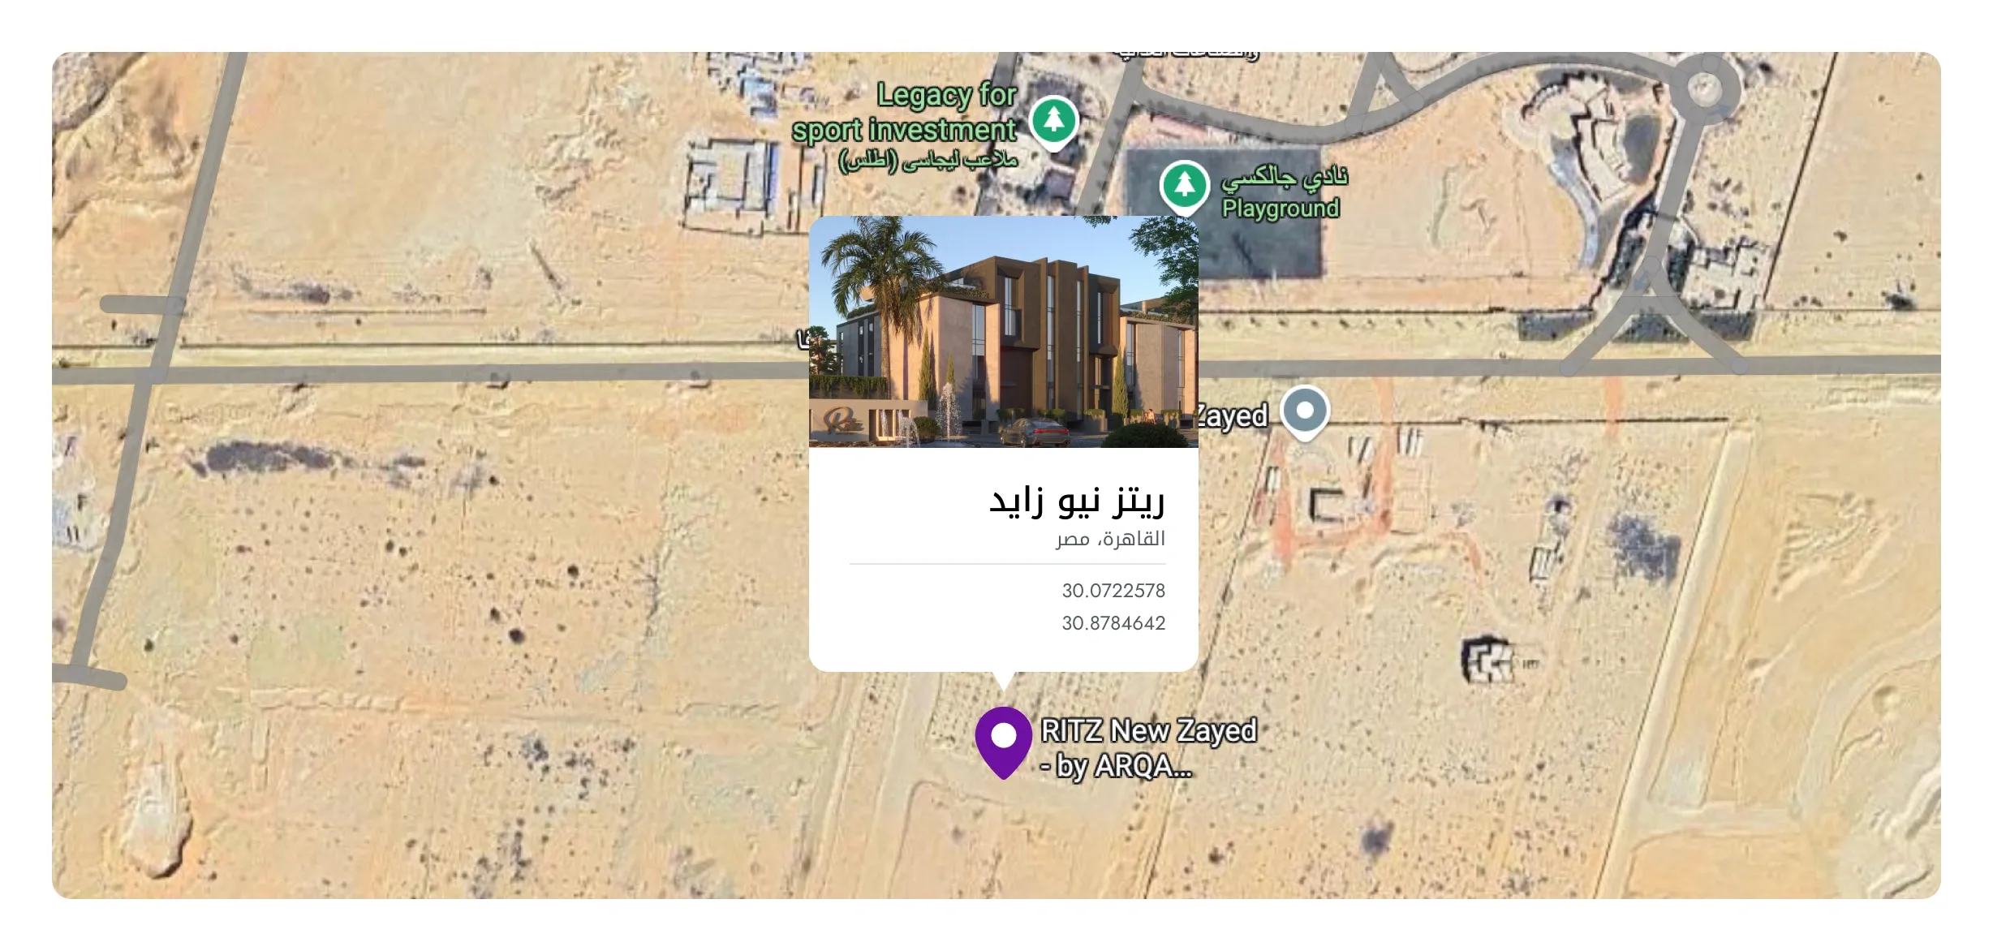Click the gray Zayed location marker

point(1305,412)
